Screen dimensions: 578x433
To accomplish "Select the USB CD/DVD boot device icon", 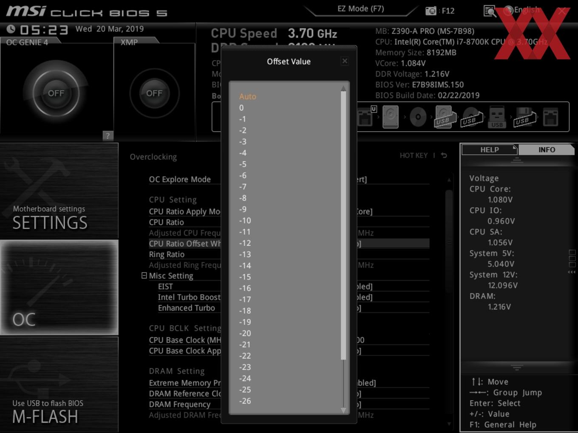I will point(472,117).
